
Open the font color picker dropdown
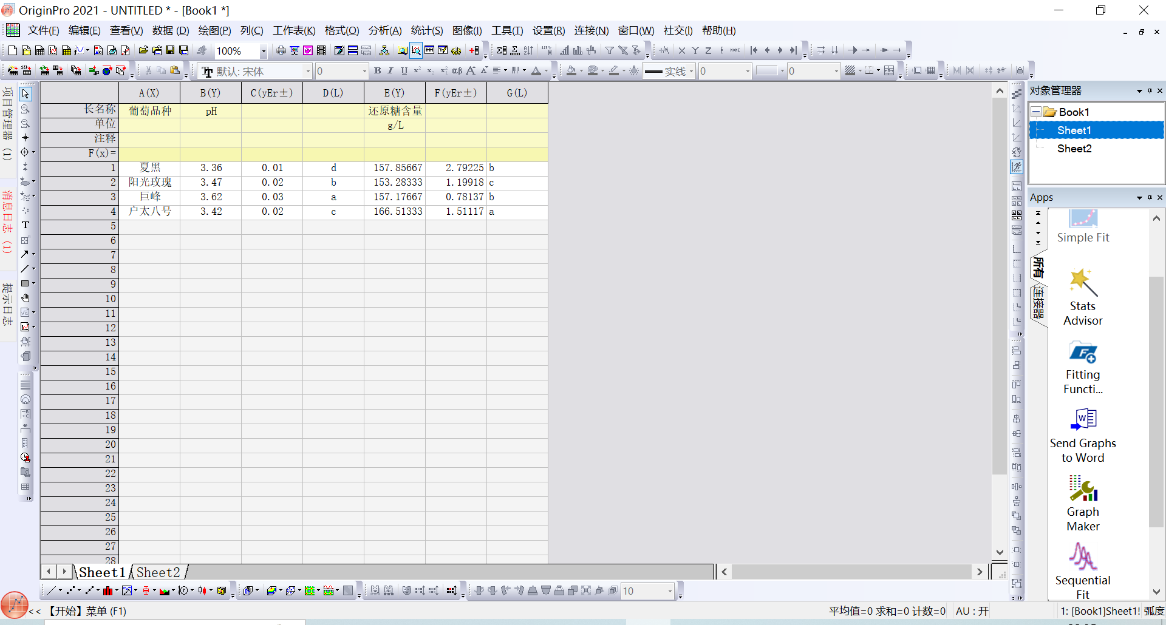[545, 72]
